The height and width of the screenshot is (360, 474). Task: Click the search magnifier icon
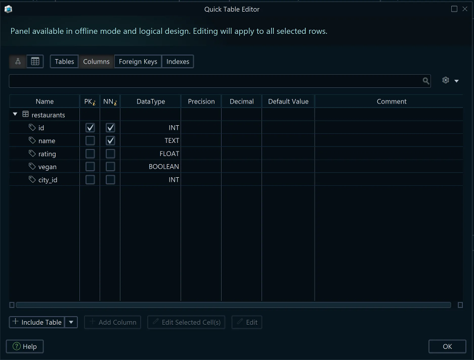[426, 81]
